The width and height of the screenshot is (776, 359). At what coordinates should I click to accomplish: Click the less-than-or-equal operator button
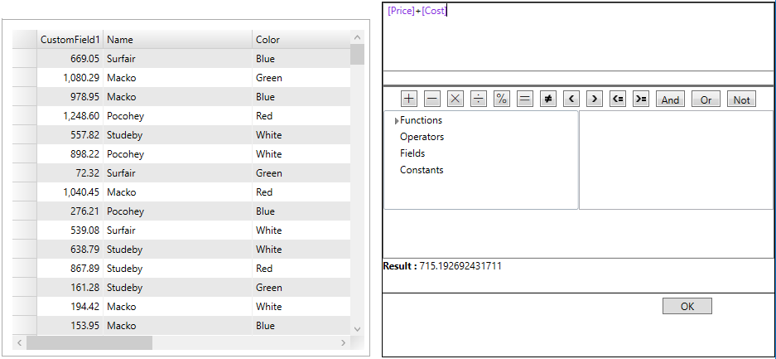(x=617, y=99)
